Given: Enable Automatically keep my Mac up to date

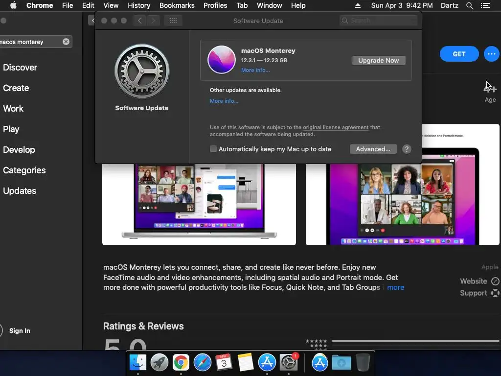Looking at the screenshot, I should (213, 149).
